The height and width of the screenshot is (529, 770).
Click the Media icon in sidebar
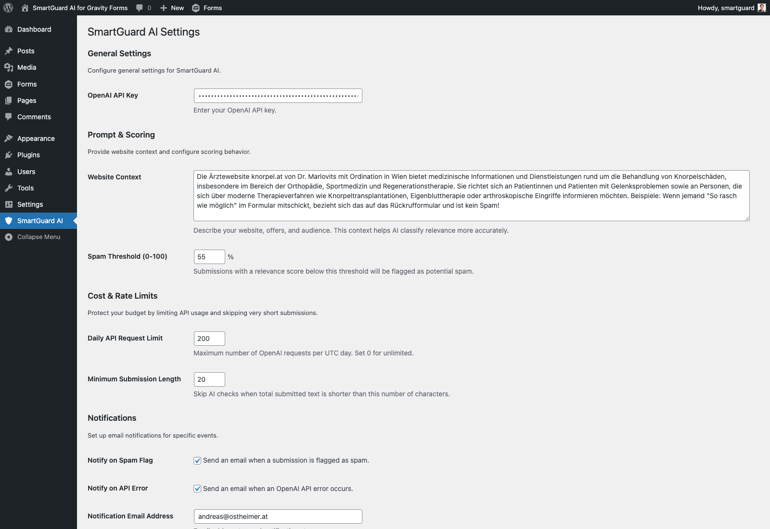point(9,67)
